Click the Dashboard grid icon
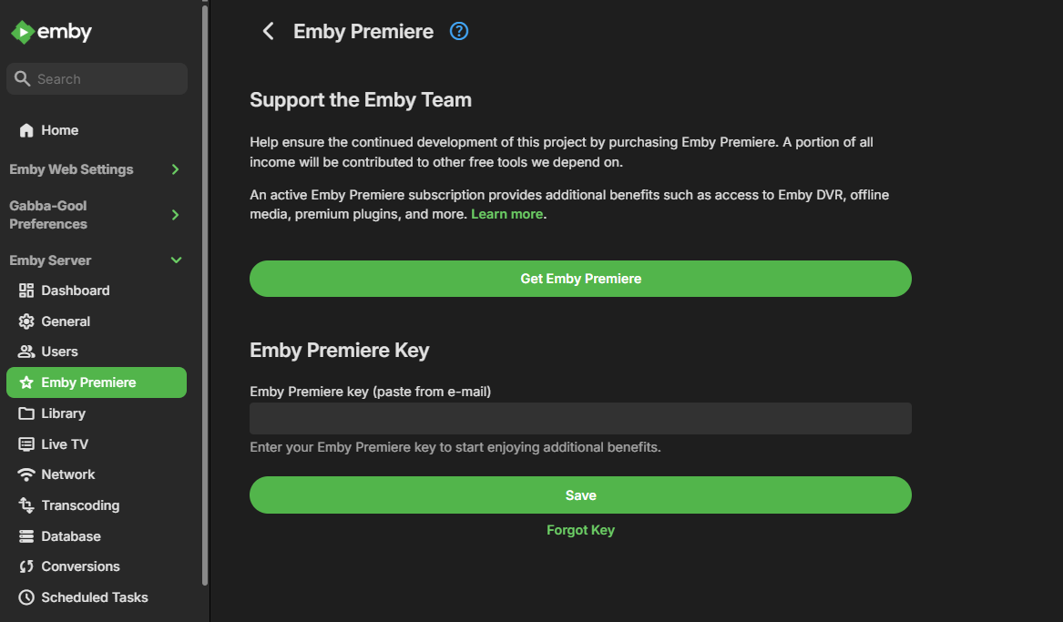The height and width of the screenshot is (622, 1063). click(x=26, y=291)
